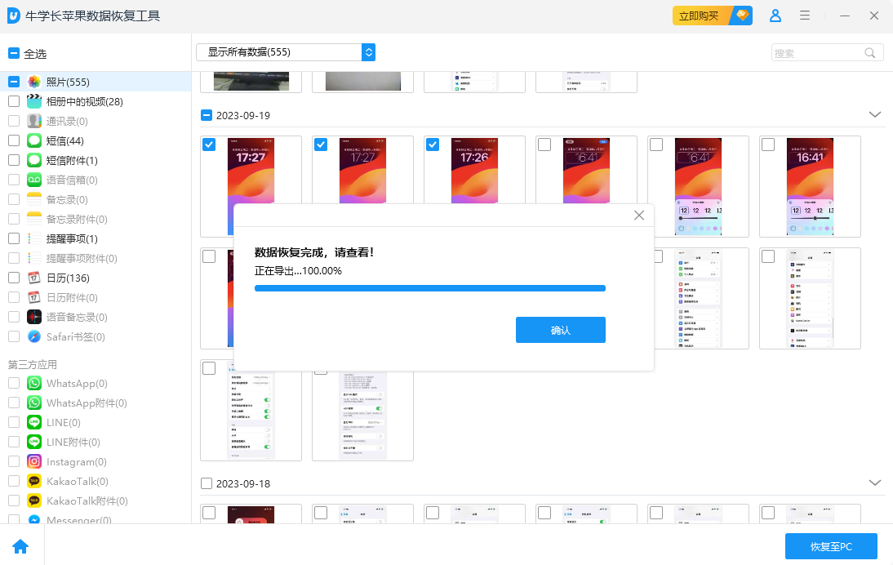Select the 语音信箱 voicemail icon
893x565 pixels.
tap(33, 180)
